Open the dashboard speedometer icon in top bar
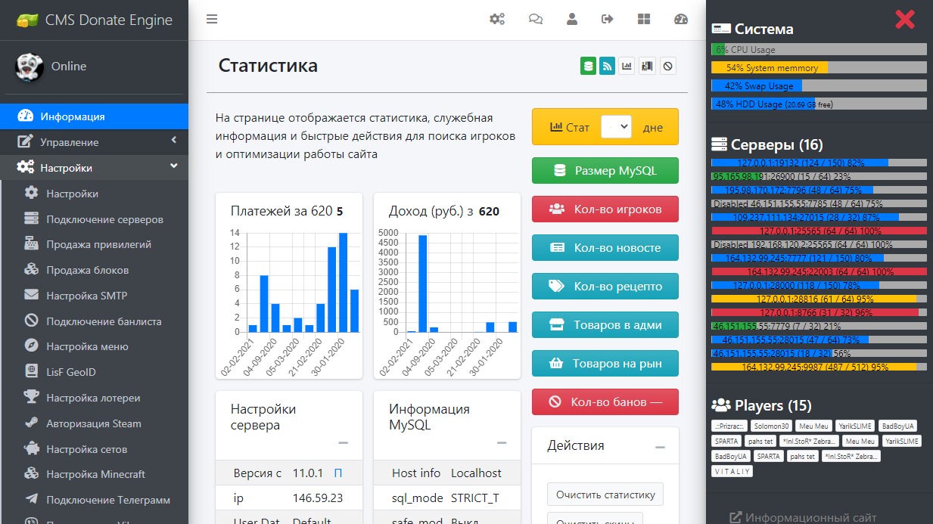The height and width of the screenshot is (524, 933). click(680, 20)
